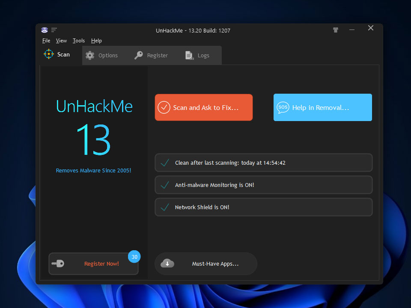Click the SOS speech bubble icon
The height and width of the screenshot is (308, 411).
coord(283,107)
